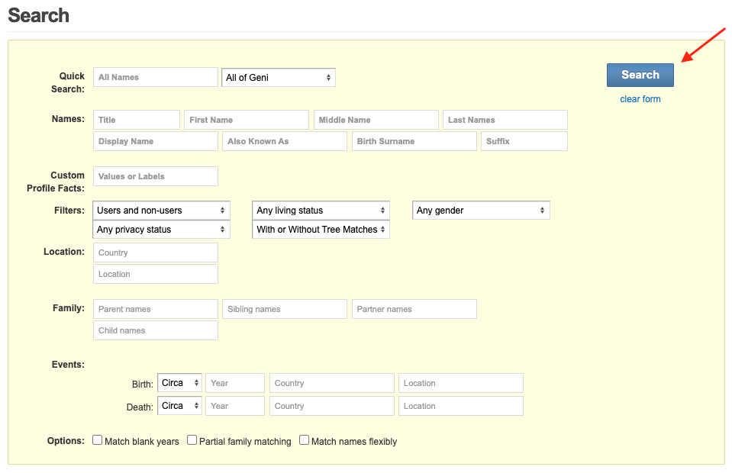Enable Match blank years checkbox

point(98,440)
